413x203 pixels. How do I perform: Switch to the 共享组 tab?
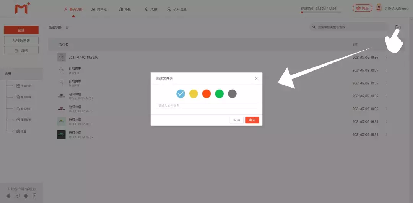(99, 9)
